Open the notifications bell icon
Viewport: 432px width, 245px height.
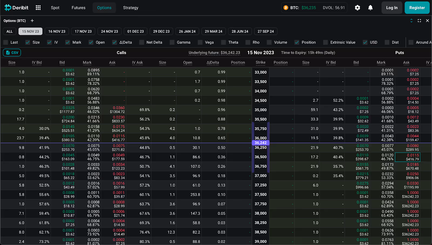[370, 8]
